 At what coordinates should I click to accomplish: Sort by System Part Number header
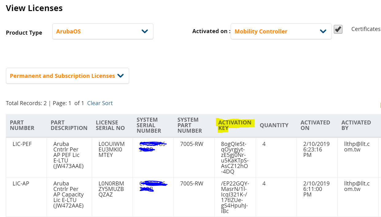click(x=190, y=125)
